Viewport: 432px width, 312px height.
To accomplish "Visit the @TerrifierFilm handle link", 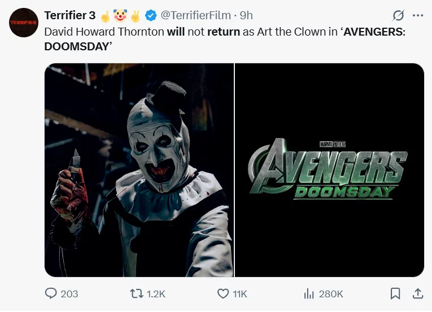I will (x=195, y=15).
